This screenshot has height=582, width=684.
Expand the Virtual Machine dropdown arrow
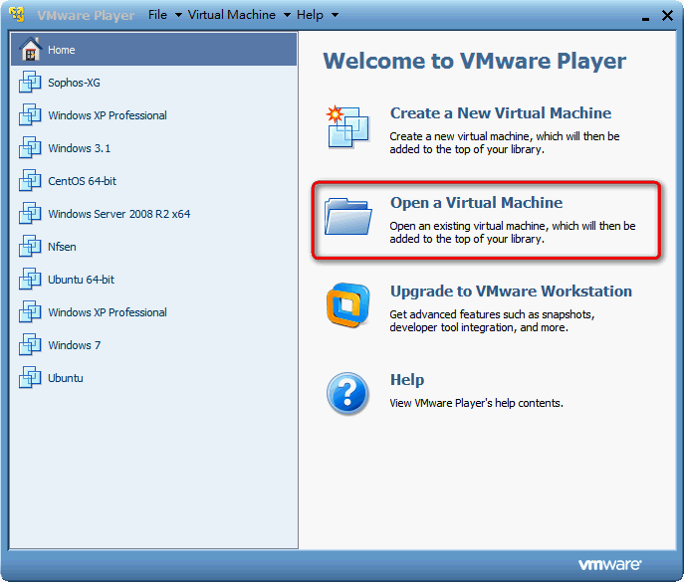coord(287,15)
